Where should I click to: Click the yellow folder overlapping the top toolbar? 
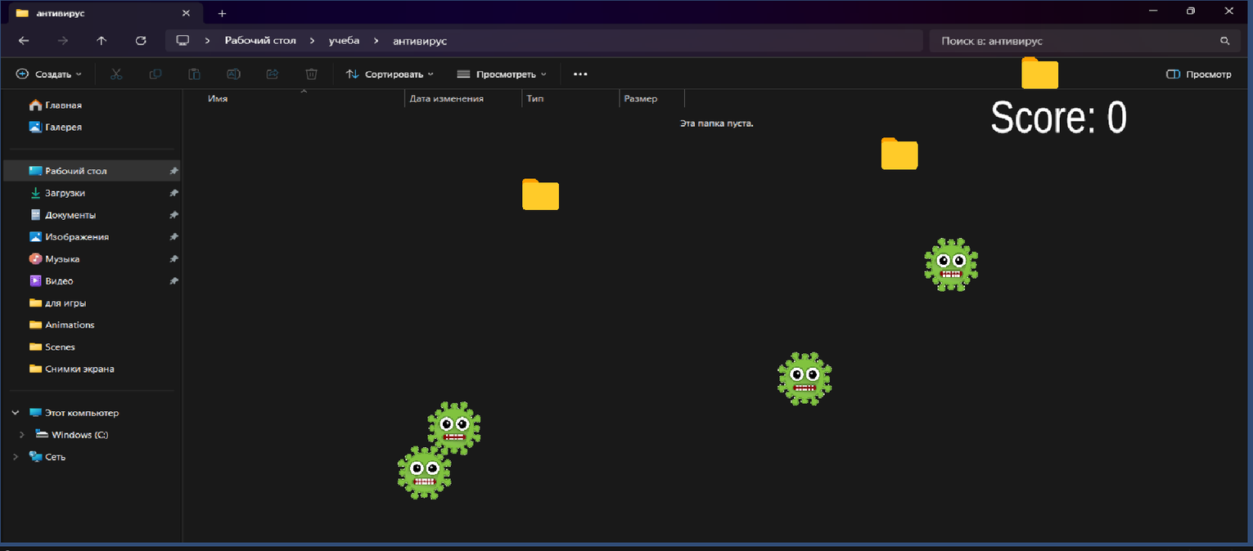[1039, 74]
